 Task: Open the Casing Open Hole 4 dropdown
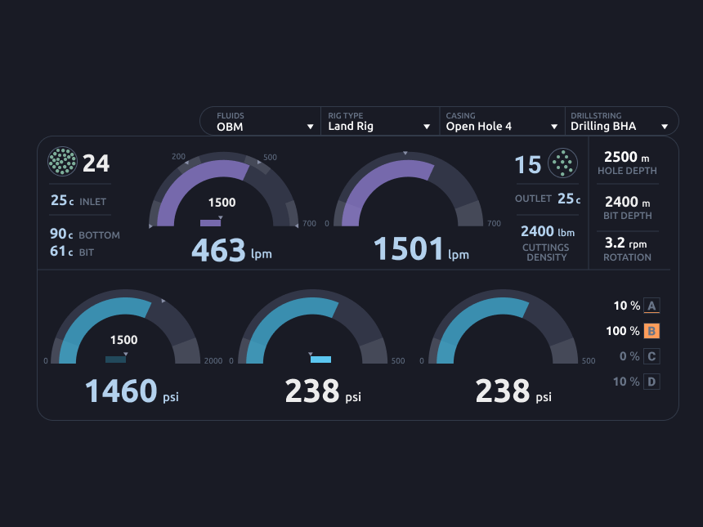click(x=502, y=121)
